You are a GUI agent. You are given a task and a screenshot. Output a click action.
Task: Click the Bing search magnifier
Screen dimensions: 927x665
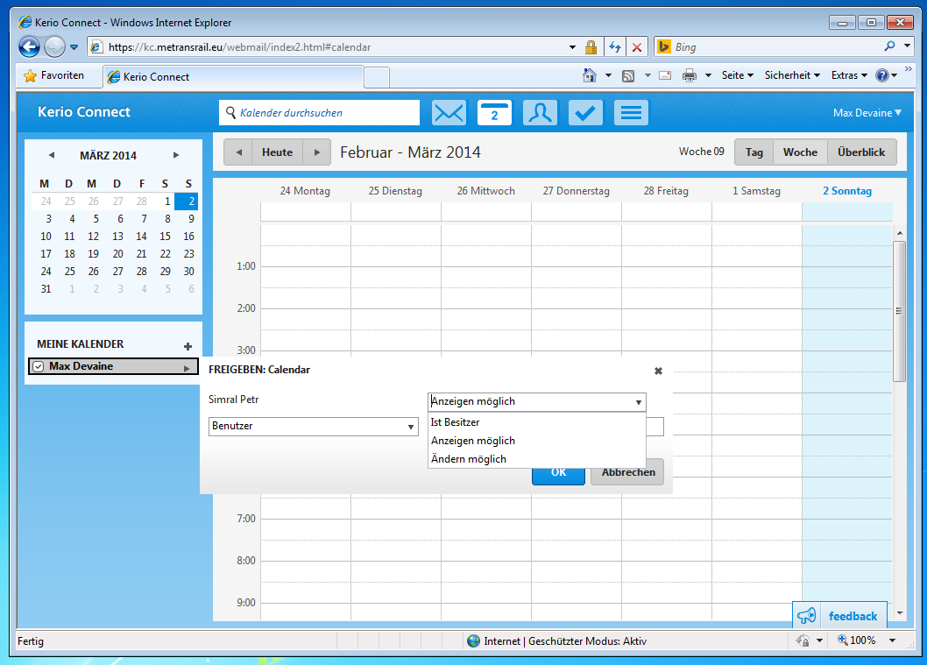click(889, 46)
